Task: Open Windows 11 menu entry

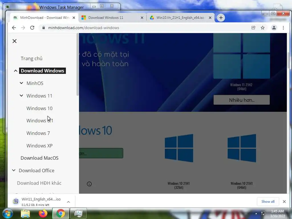Action: click(x=39, y=96)
